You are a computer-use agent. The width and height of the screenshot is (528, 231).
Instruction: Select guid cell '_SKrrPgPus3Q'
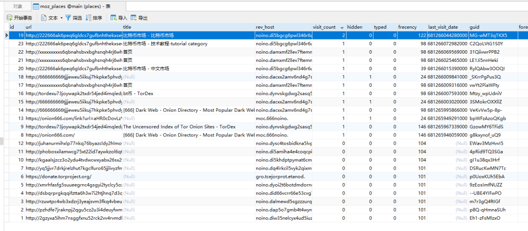[493, 77]
